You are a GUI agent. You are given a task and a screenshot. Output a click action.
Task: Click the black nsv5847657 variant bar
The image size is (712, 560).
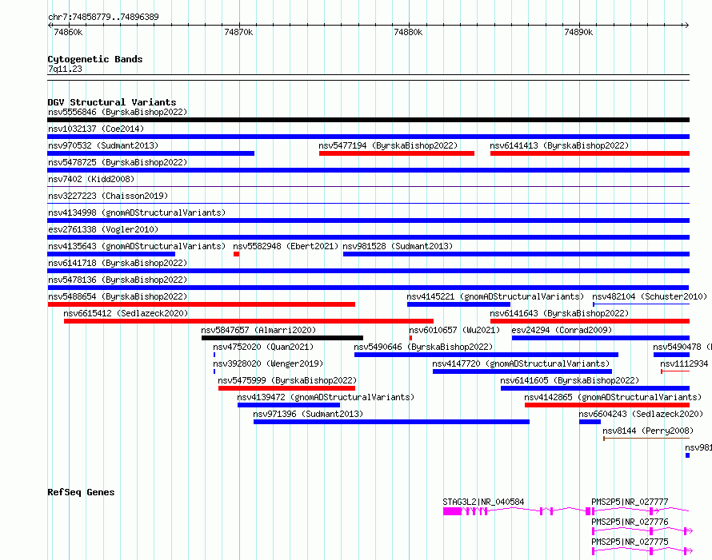(282, 338)
